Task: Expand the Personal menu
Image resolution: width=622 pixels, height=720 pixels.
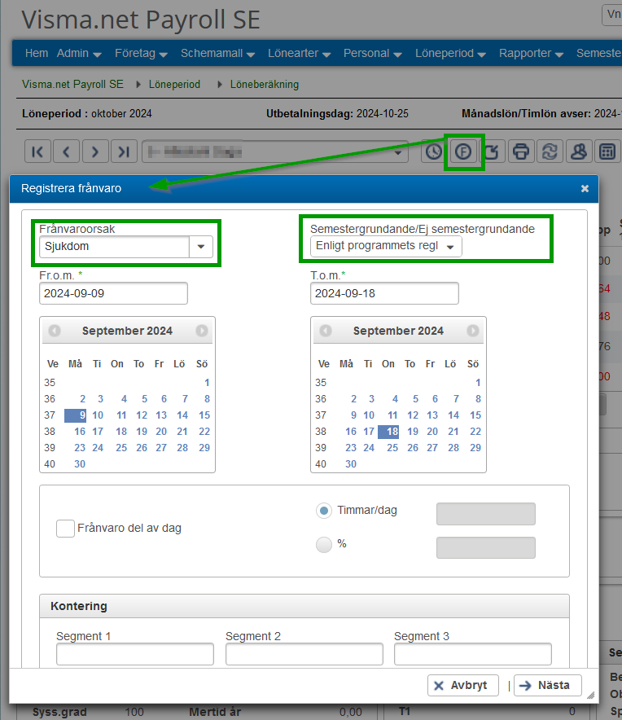Action: pos(373,53)
